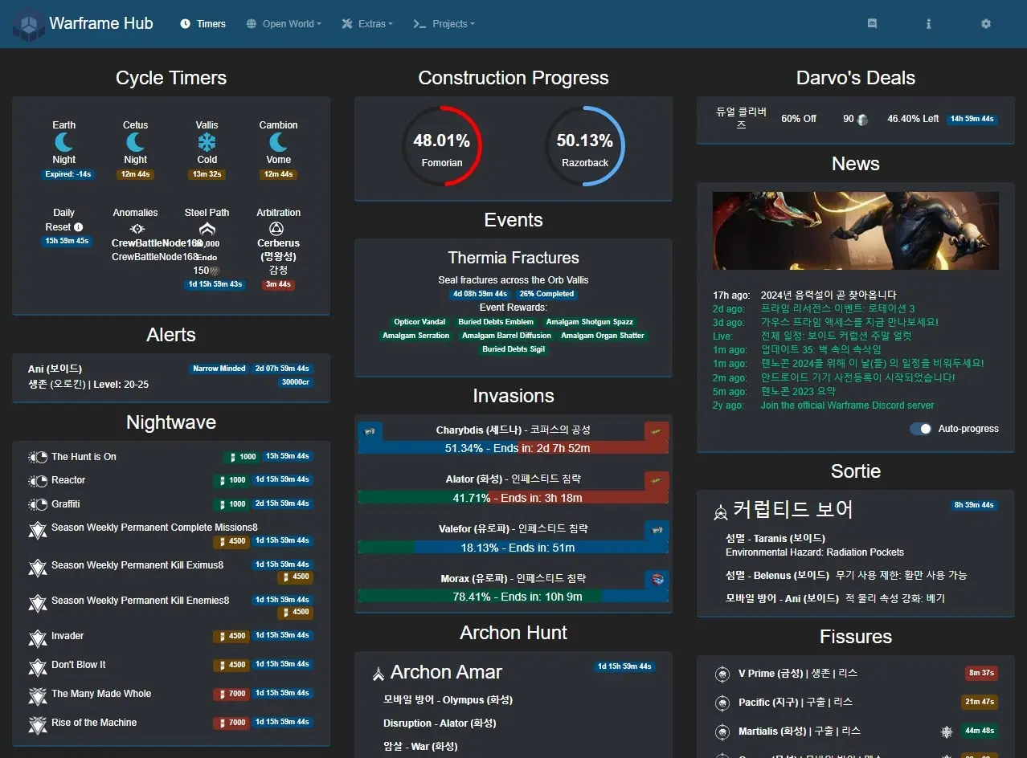Screen dimensions: 1027x758
Task: Click the Earth Expired timer badge
Action: tap(68, 174)
